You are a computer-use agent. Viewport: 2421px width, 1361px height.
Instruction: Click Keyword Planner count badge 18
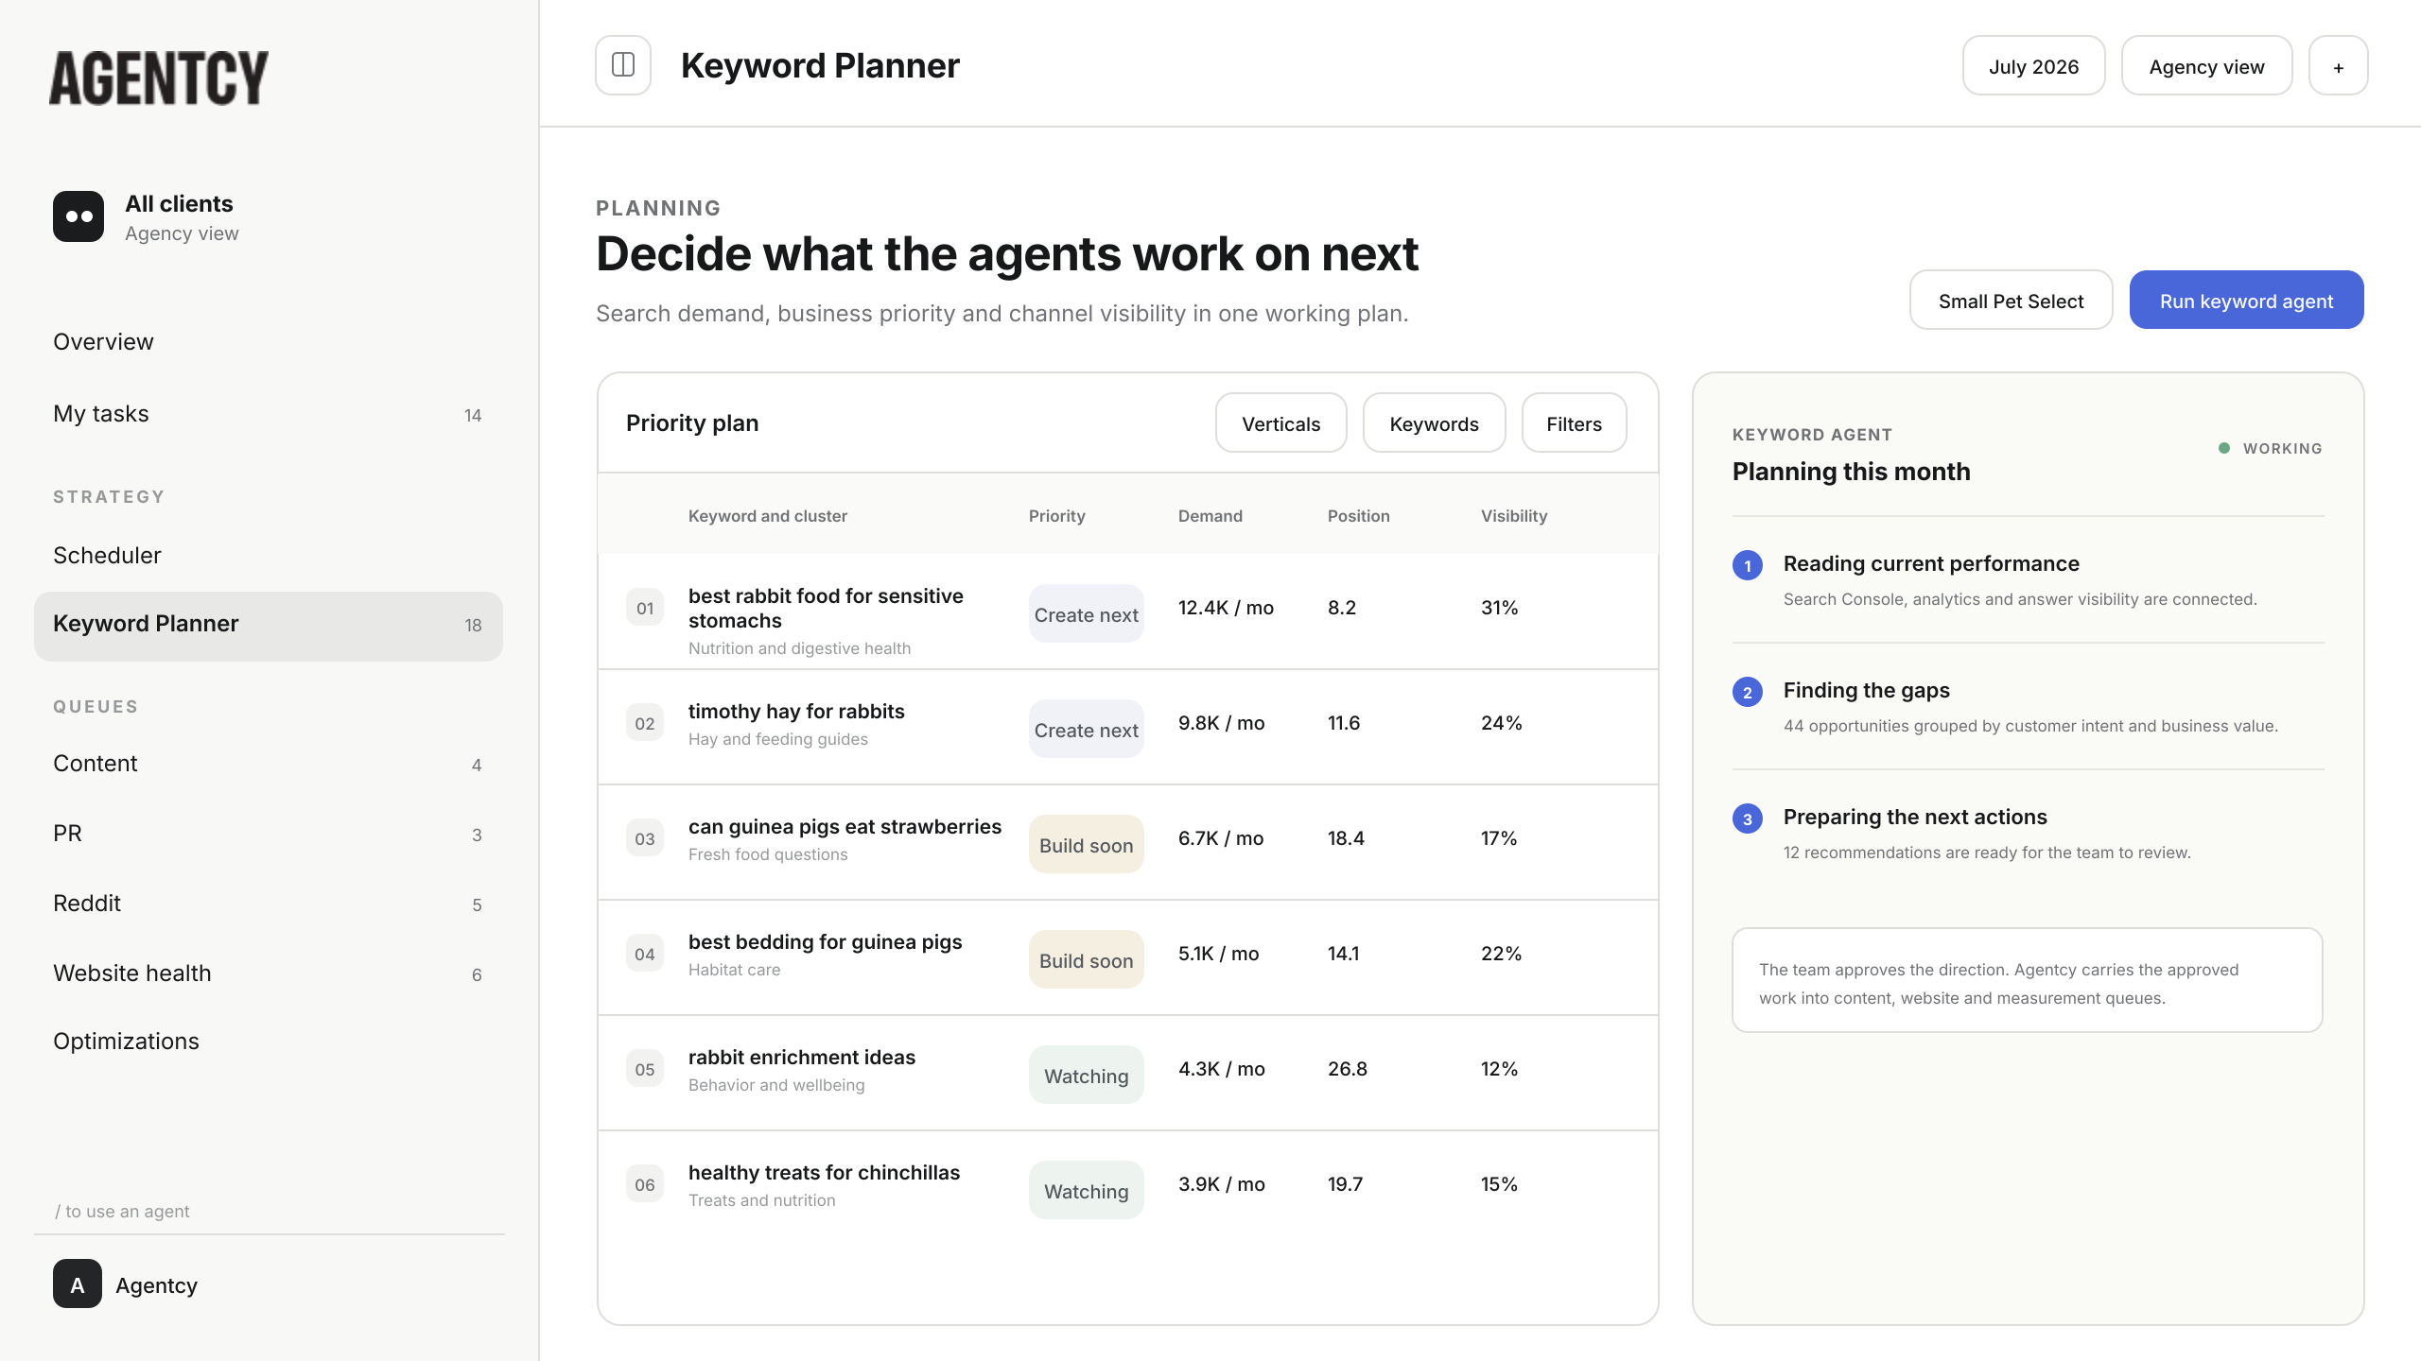473,626
